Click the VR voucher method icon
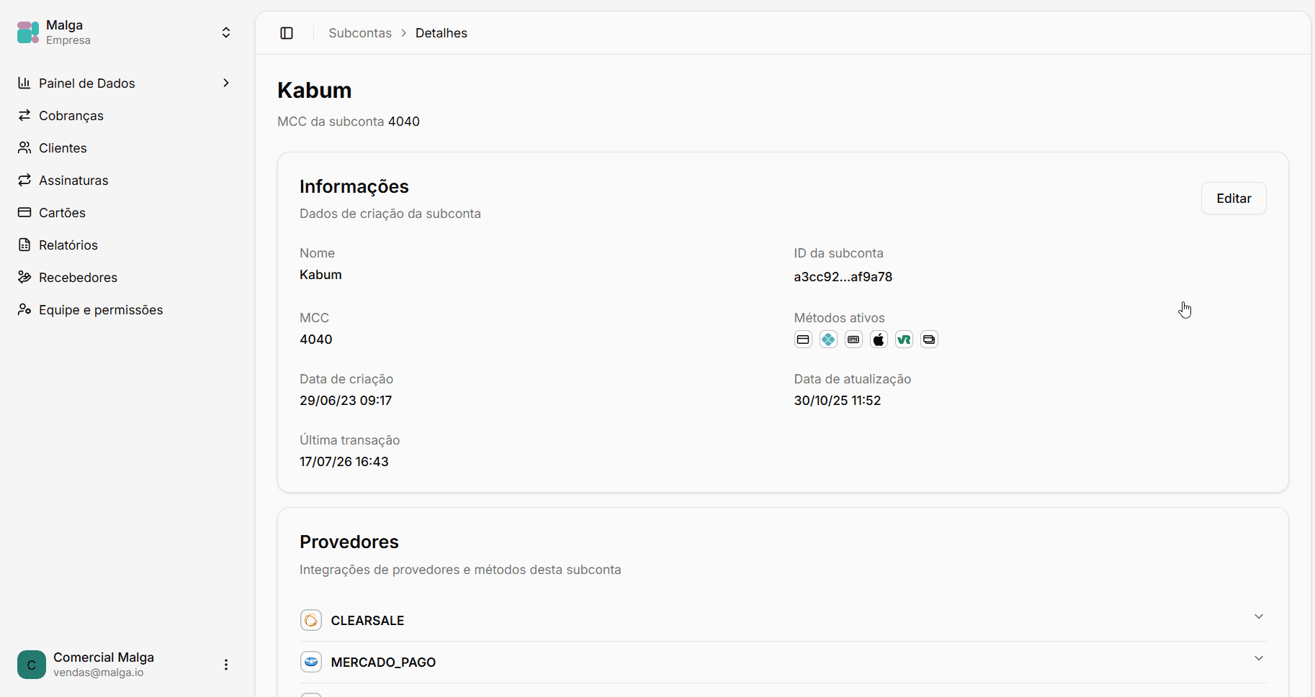 (x=904, y=340)
